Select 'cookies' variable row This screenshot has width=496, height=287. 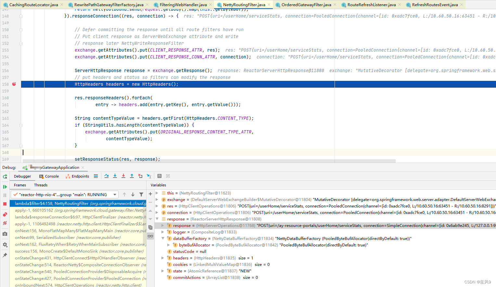tap(325, 265)
